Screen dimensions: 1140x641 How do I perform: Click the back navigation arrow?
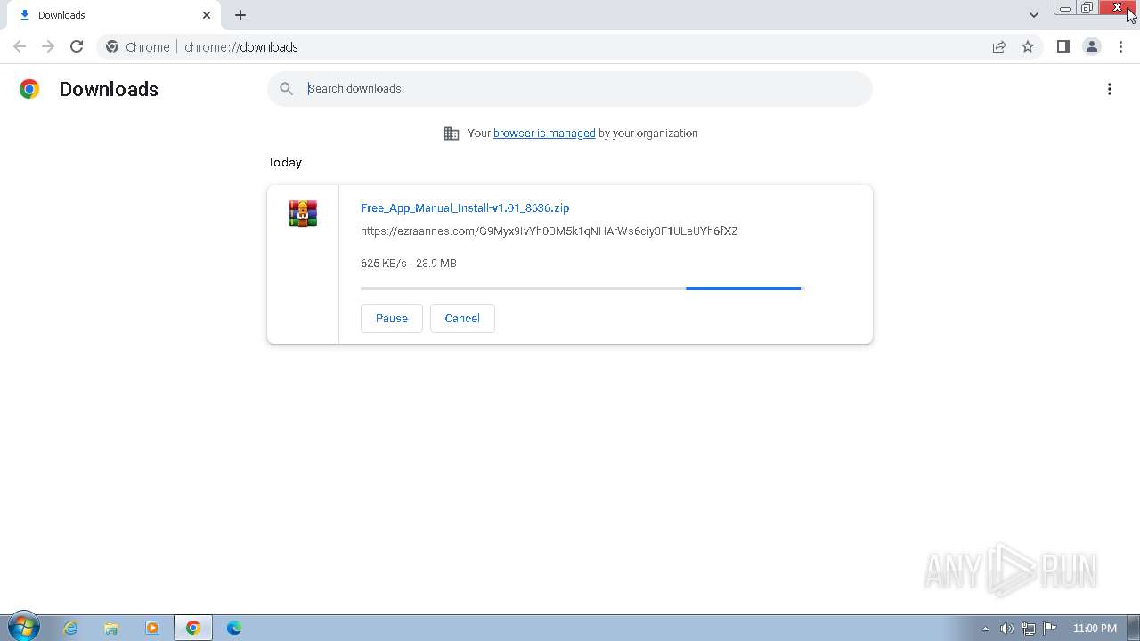coord(20,46)
